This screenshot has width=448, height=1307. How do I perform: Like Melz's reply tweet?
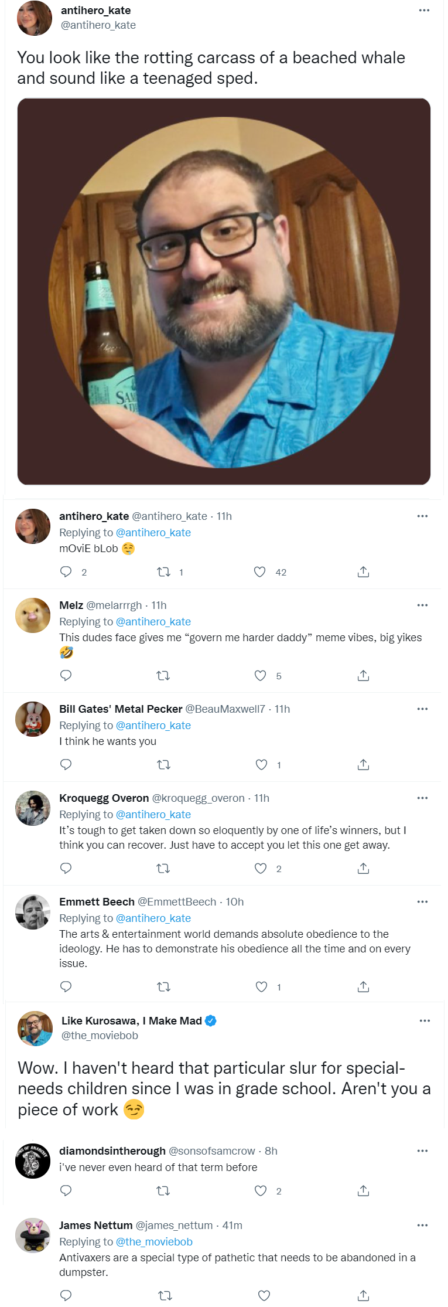click(x=261, y=676)
